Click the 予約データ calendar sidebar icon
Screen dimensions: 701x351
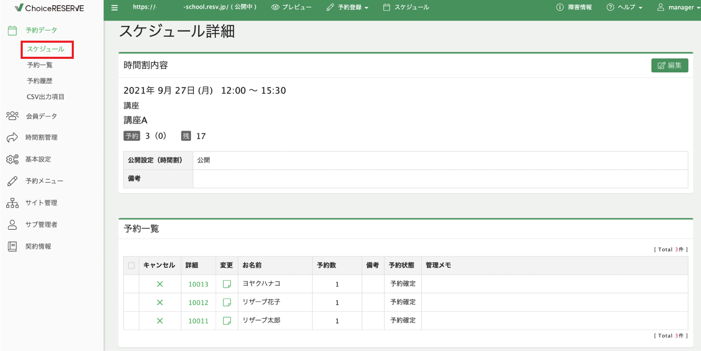pyautogui.click(x=12, y=30)
